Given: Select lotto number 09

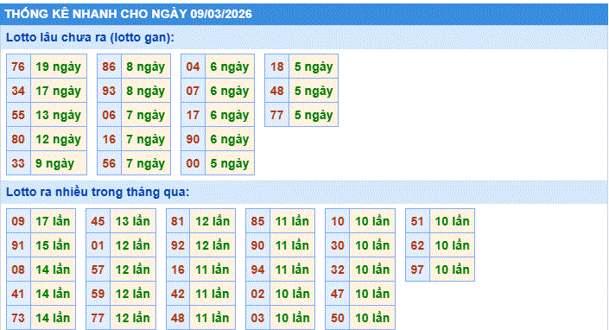Looking at the screenshot, I should (18, 221).
